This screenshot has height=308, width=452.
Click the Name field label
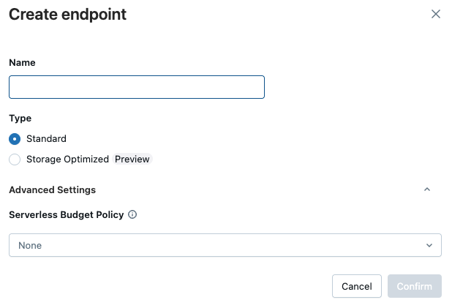pyautogui.click(x=22, y=63)
